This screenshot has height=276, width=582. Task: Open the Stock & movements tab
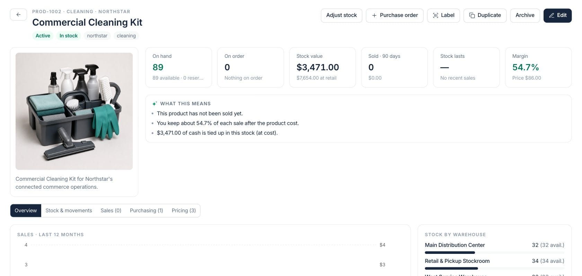click(69, 211)
